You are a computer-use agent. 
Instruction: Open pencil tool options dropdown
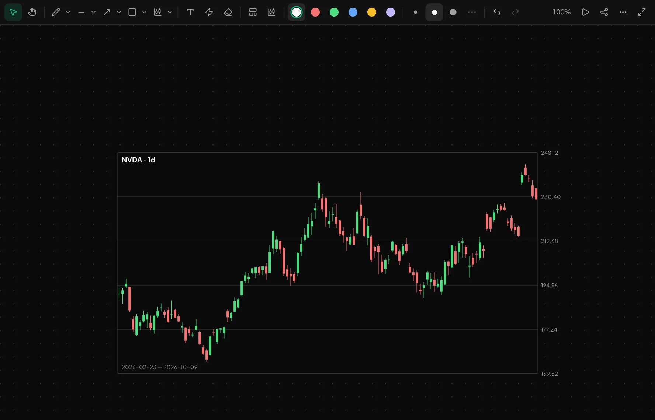68,12
